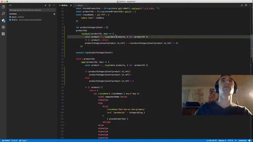Switch to the data.js editor tab
Viewport: 253px width, 142px height.
tap(80, 5)
